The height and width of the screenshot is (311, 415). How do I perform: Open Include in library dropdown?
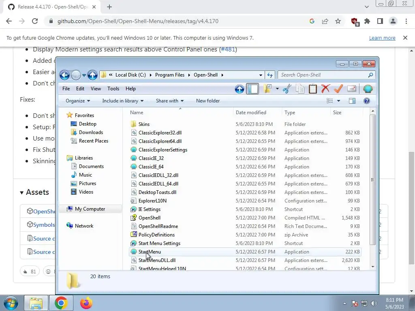click(x=123, y=101)
